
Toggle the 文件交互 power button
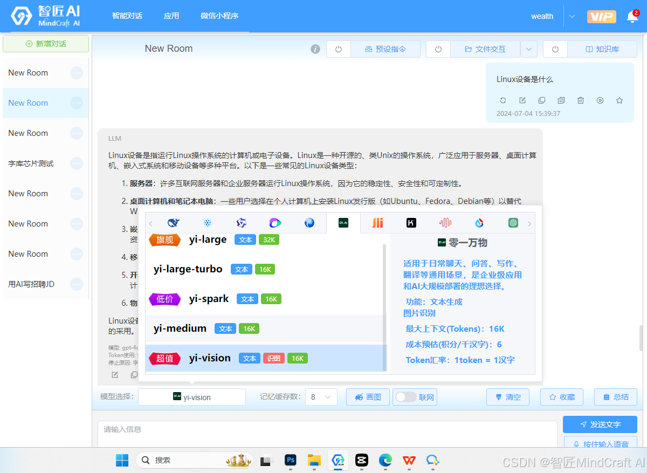[438, 49]
